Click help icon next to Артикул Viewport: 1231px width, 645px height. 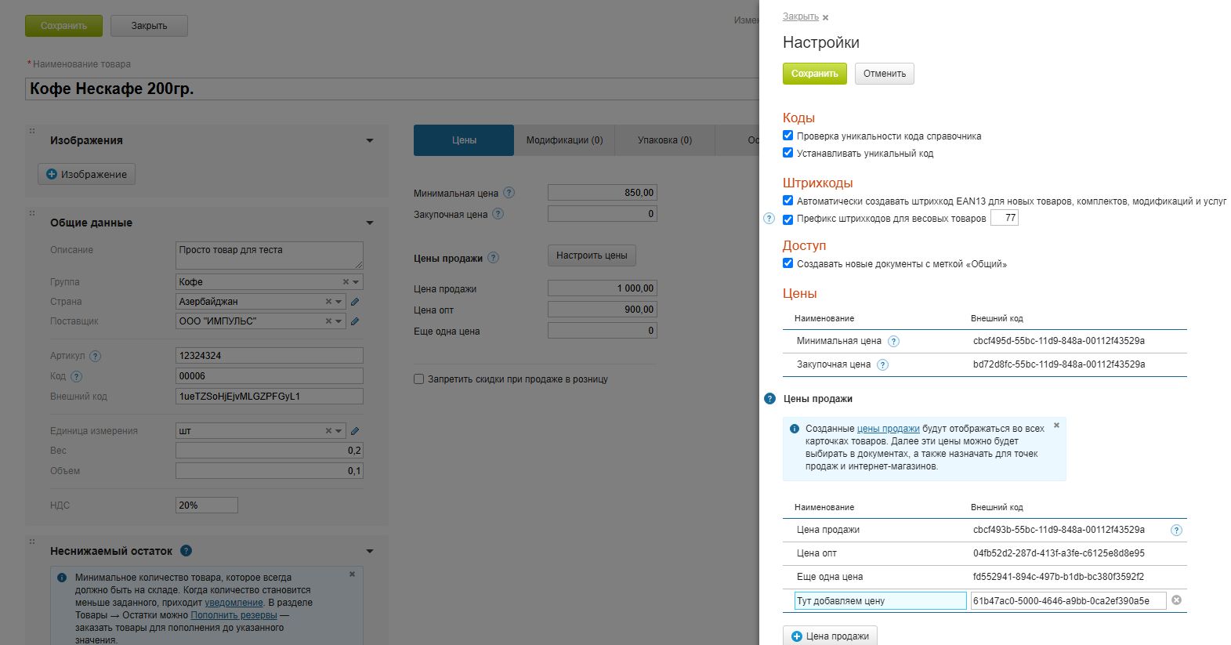point(95,356)
